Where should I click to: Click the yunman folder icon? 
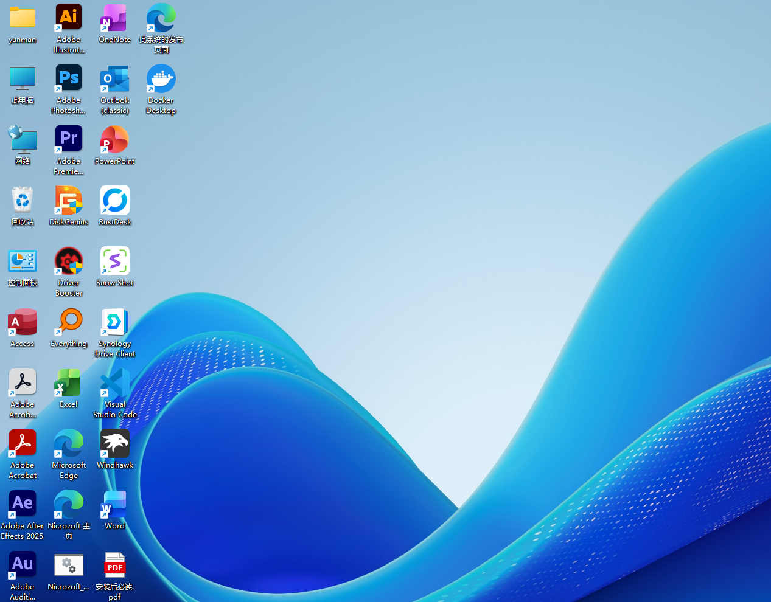coord(23,18)
